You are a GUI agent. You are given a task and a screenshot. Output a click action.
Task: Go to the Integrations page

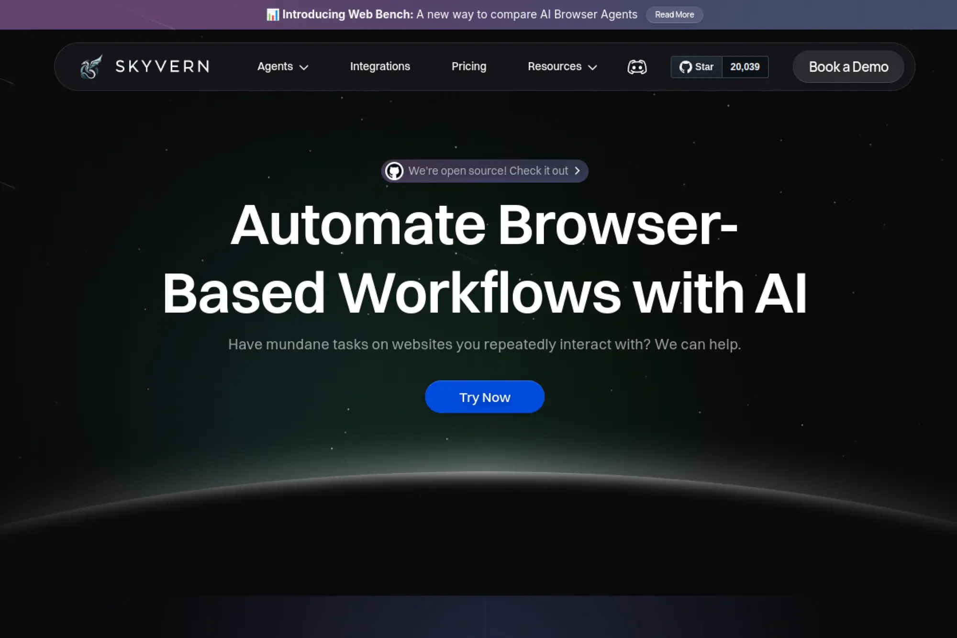380,66
